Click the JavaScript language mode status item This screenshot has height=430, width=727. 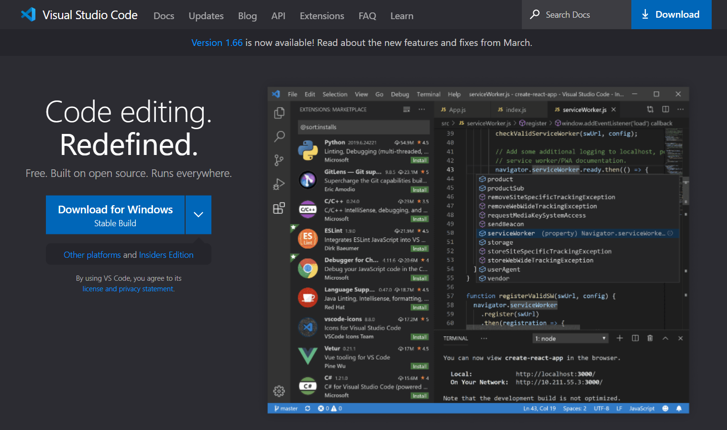coord(642,408)
